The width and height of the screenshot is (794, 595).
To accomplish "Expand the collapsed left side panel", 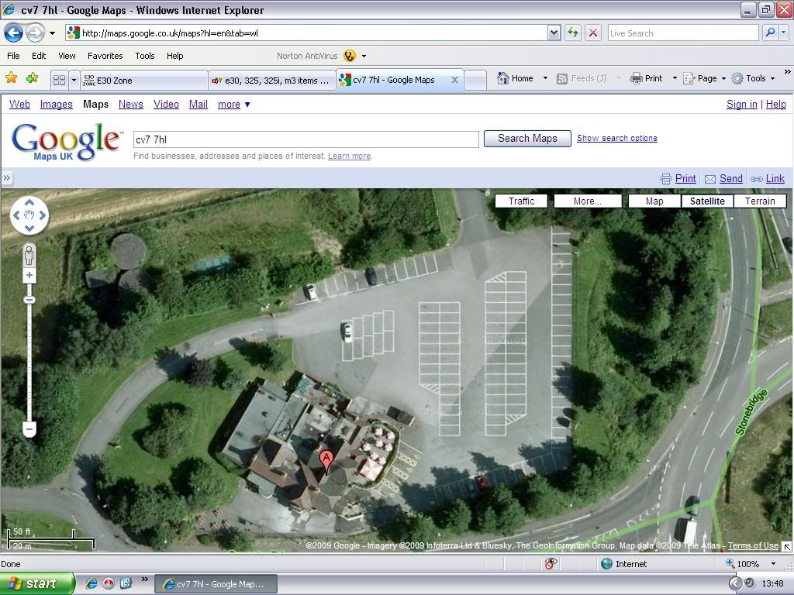I will (x=7, y=178).
